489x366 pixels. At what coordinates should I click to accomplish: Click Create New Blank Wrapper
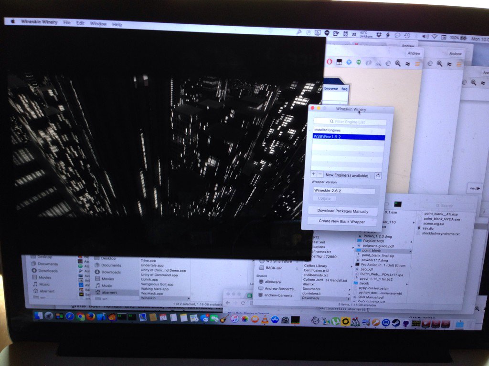(342, 221)
